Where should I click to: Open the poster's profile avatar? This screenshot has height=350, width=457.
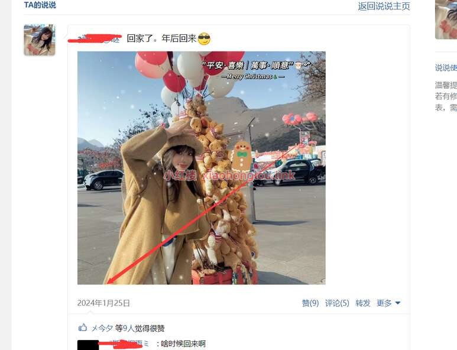[40, 40]
